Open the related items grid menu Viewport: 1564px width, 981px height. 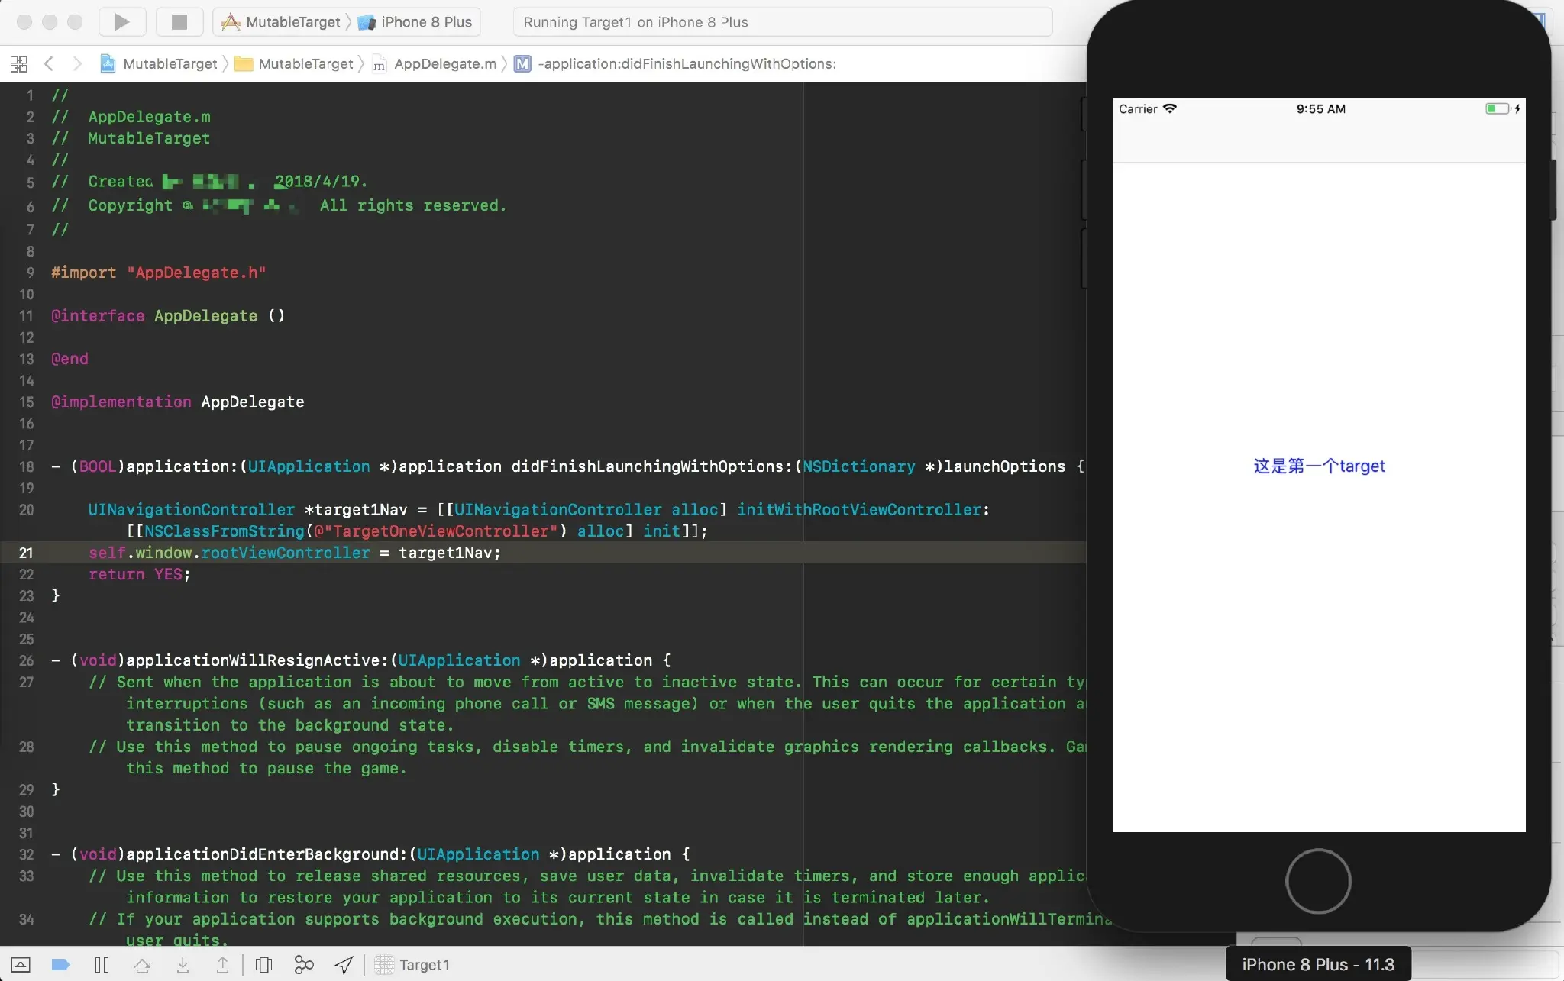point(19,63)
